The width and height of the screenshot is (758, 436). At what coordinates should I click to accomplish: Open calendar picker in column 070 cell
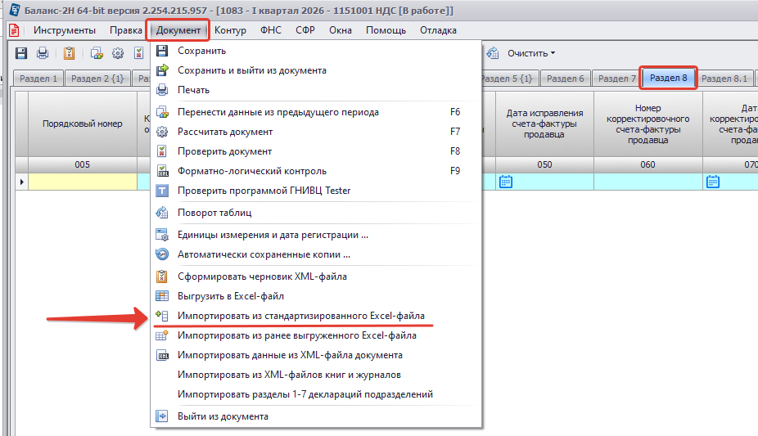pyautogui.click(x=713, y=182)
